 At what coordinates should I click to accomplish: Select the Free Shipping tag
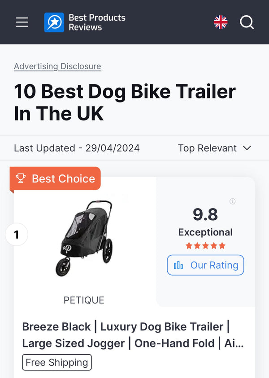56,362
